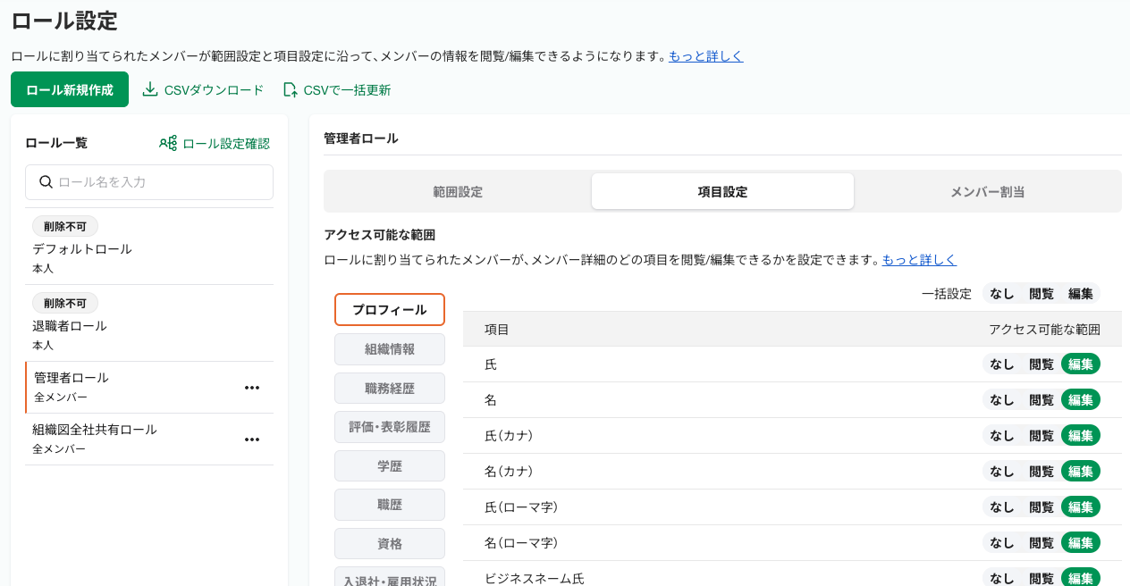Image resolution: width=1130 pixels, height=586 pixels.
Task: Set 名(カナ) access to 閲覧
Action: pos(1041,471)
